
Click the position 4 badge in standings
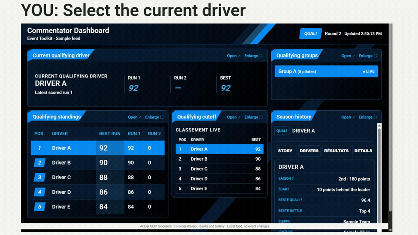[x=40, y=192]
